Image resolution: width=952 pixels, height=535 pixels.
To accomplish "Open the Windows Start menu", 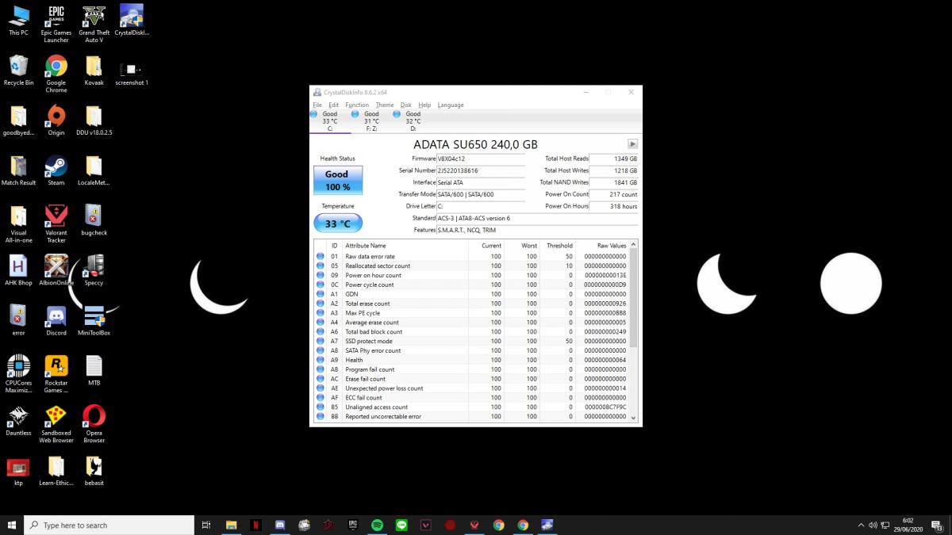I will (12, 525).
